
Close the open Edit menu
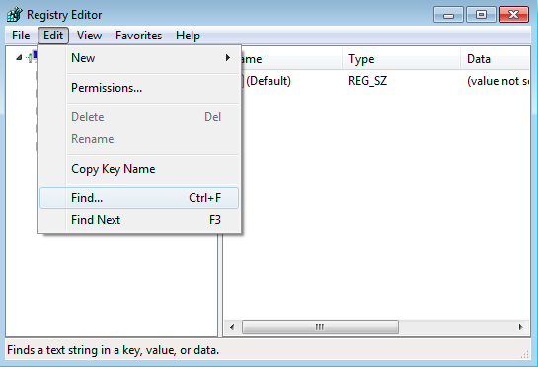(x=53, y=36)
